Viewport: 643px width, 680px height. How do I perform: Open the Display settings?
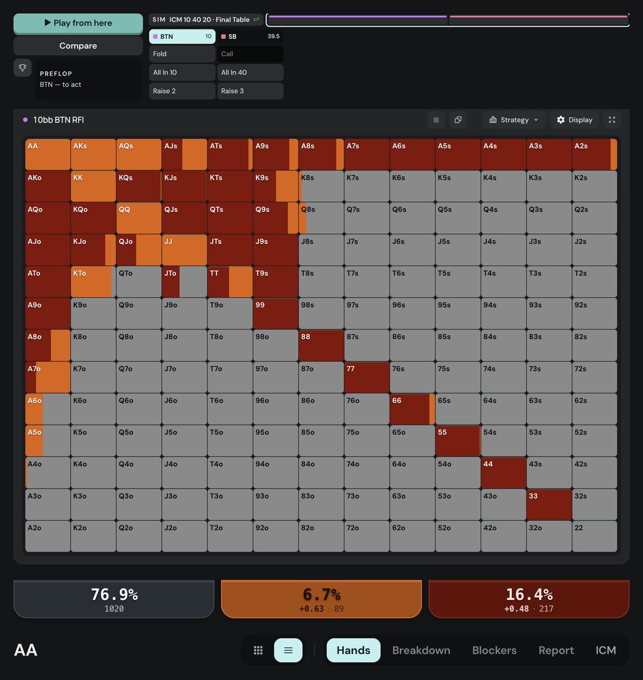point(574,120)
